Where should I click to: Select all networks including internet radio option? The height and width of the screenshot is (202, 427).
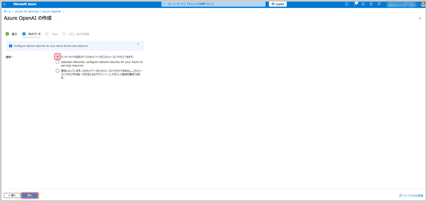click(57, 57)
